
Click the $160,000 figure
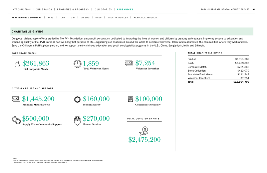tap(96, 99)
